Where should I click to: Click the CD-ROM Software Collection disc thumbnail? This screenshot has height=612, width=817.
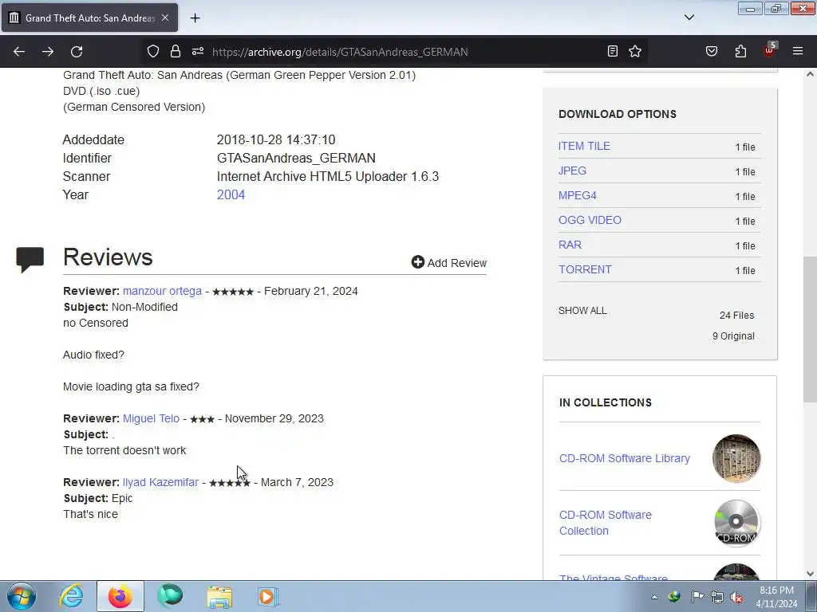tap(736, 523)
